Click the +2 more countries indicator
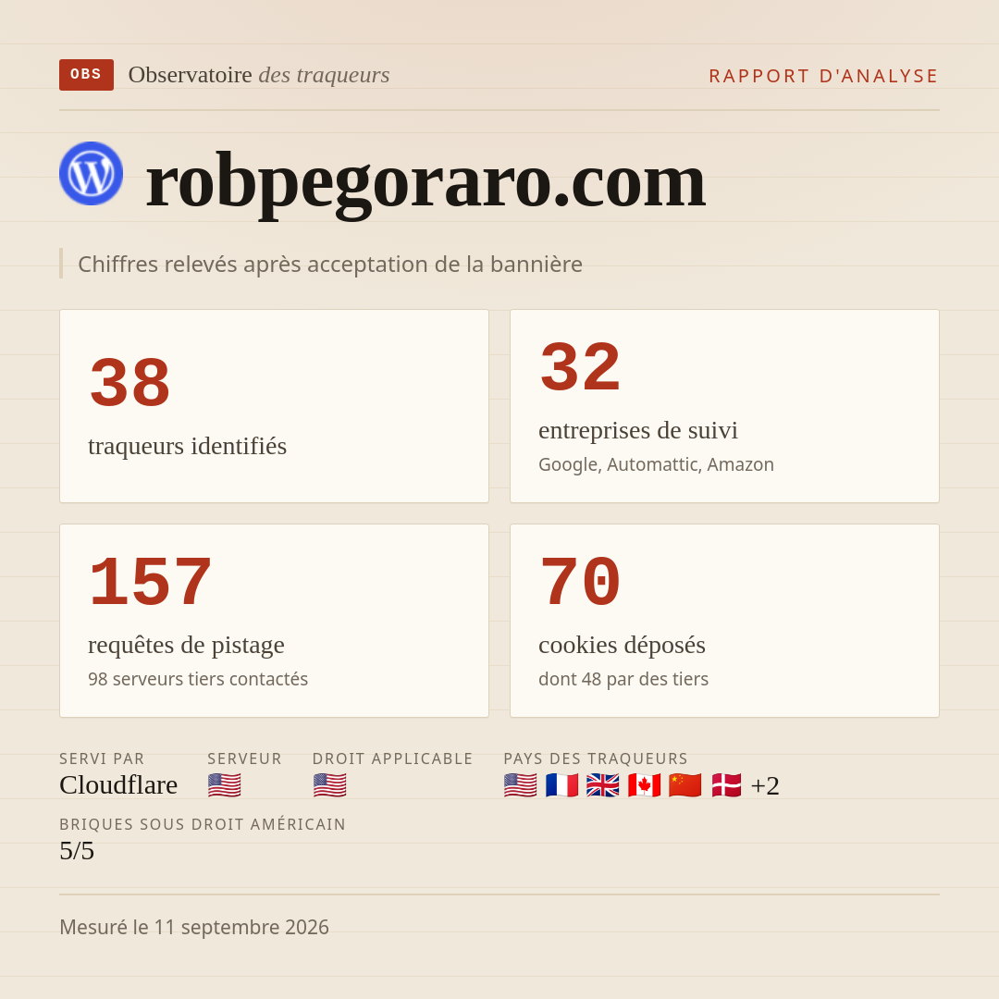999x999 pixels. click(765, 785)
